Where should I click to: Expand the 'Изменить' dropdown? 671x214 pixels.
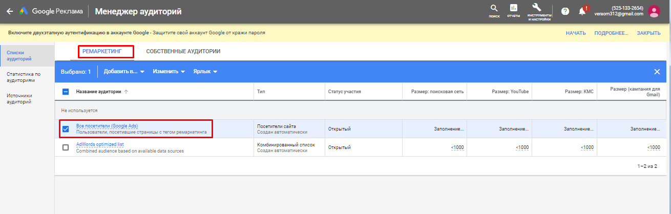pos(169,72)
